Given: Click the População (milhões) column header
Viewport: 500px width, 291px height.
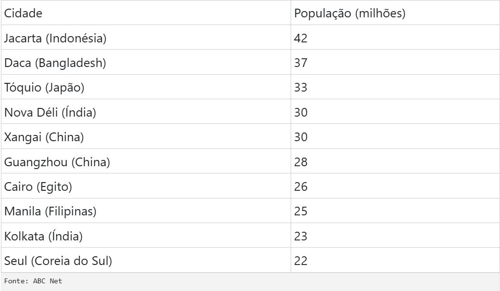Looking at the screenshot, I should (x=350, y=13).
